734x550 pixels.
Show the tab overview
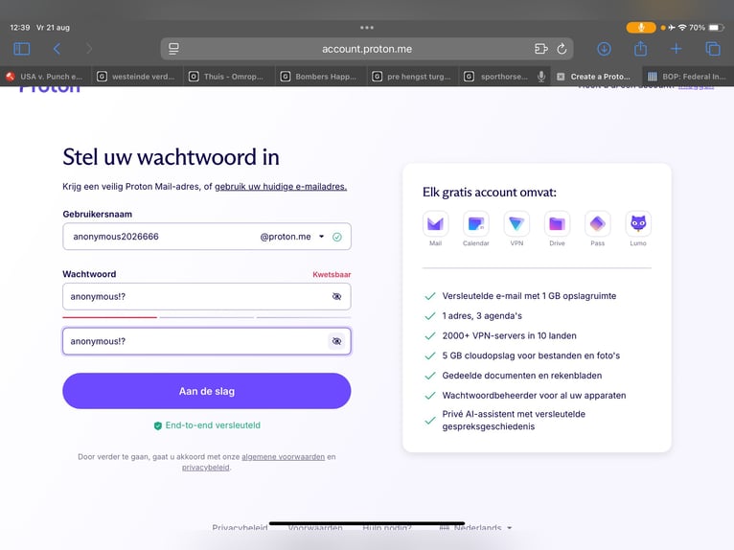click(713, 49)
